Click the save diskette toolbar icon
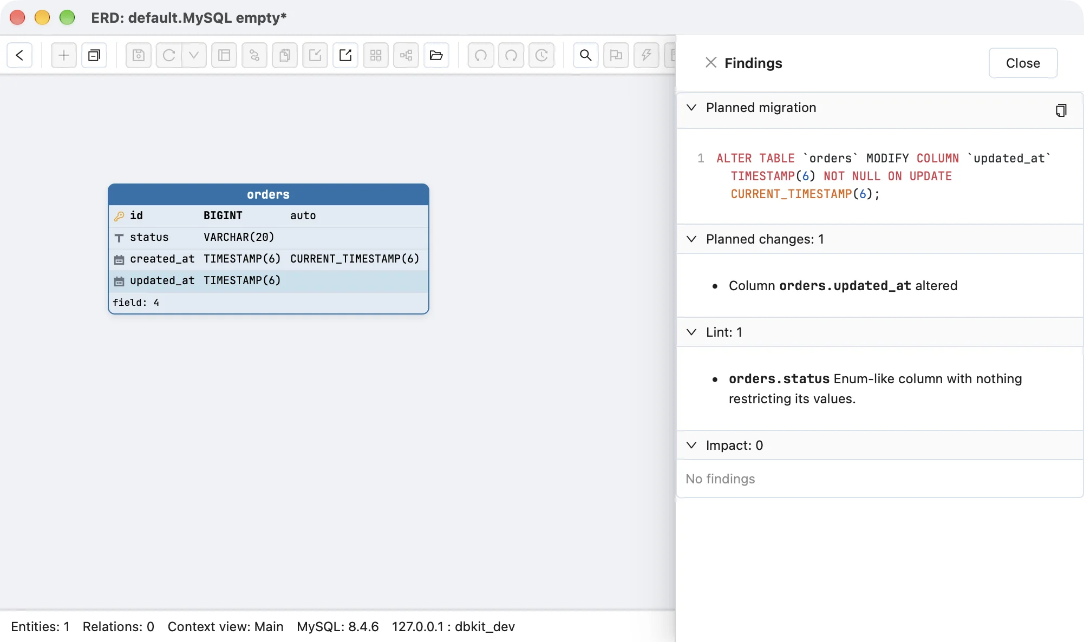This screenshot has height=642, width=1084. 139,55
